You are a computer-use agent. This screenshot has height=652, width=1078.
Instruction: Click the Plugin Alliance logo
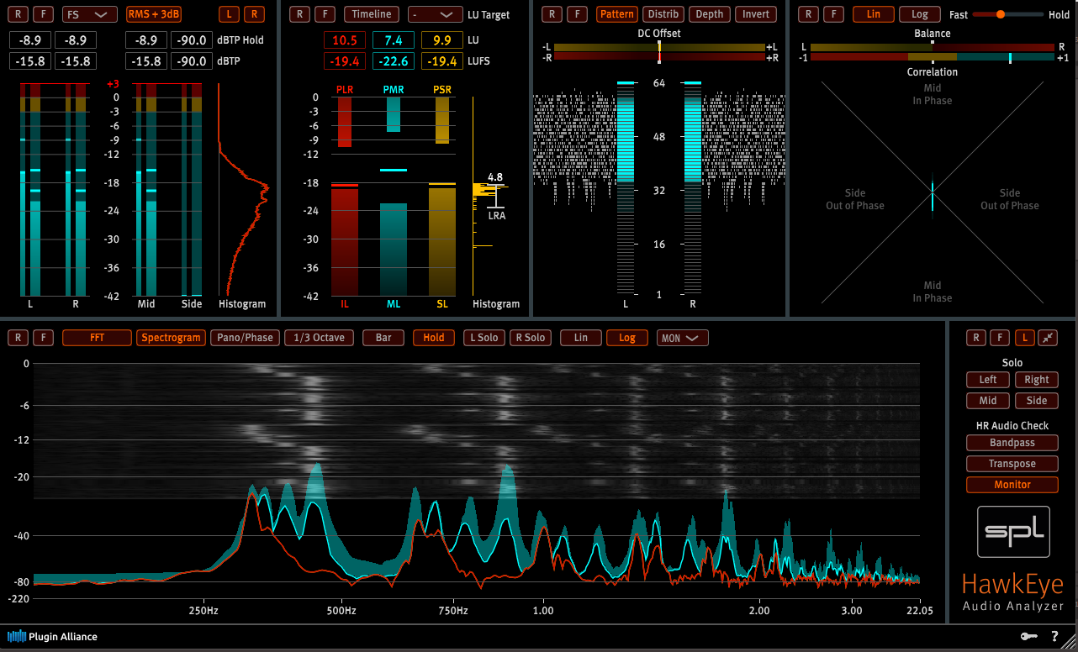52,636
